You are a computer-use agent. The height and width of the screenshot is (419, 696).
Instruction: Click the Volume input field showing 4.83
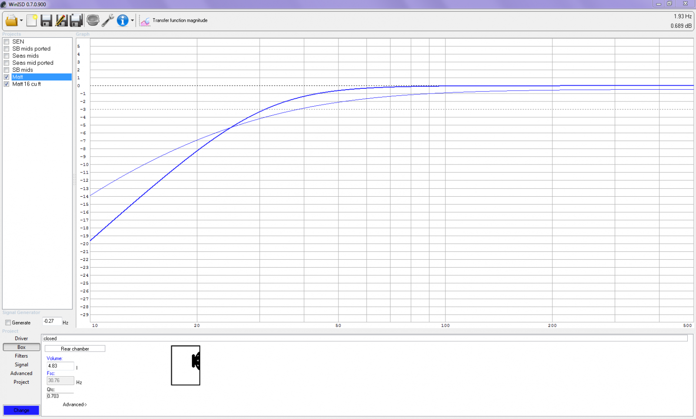click(x=60, y=366)
